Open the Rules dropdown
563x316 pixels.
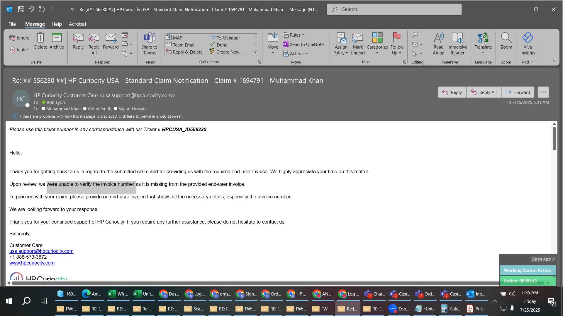click(x=294, y=35)
